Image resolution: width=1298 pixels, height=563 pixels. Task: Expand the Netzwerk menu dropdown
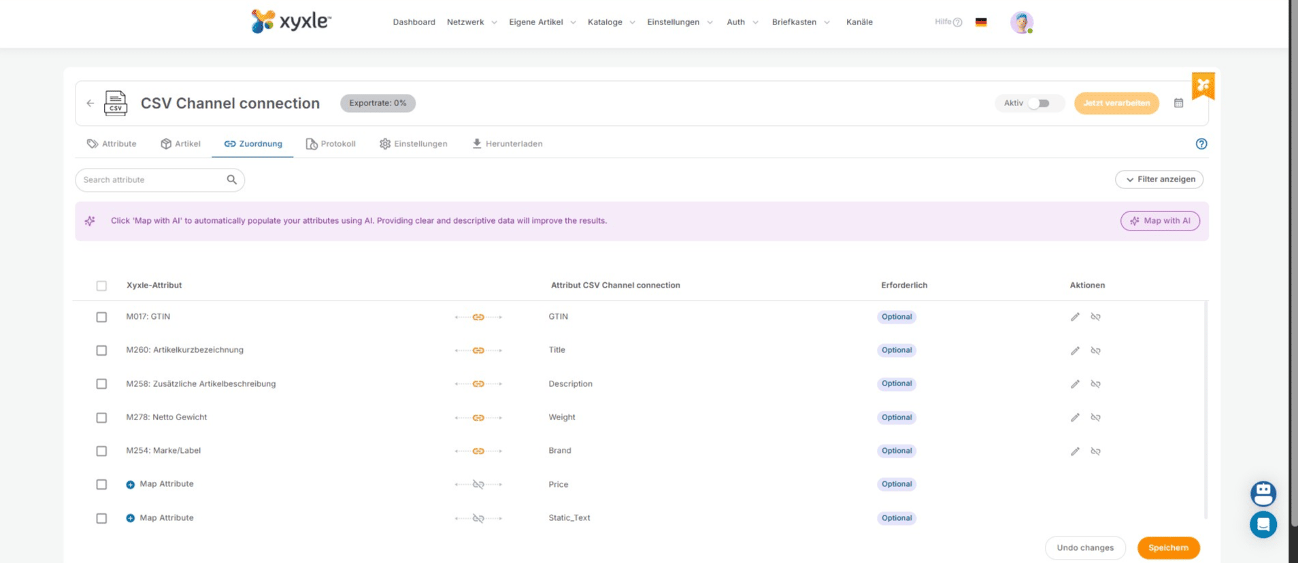point(471,22)
